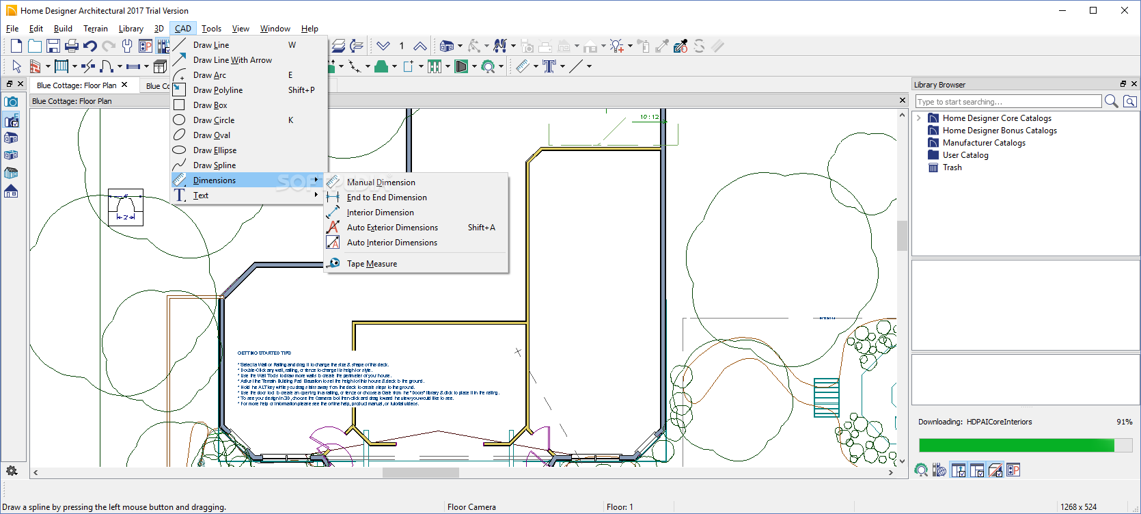This screenshot has height=514, width=1141.
Task: Open the Fencing tool dropdown arrow
Action: click(448, 66)
